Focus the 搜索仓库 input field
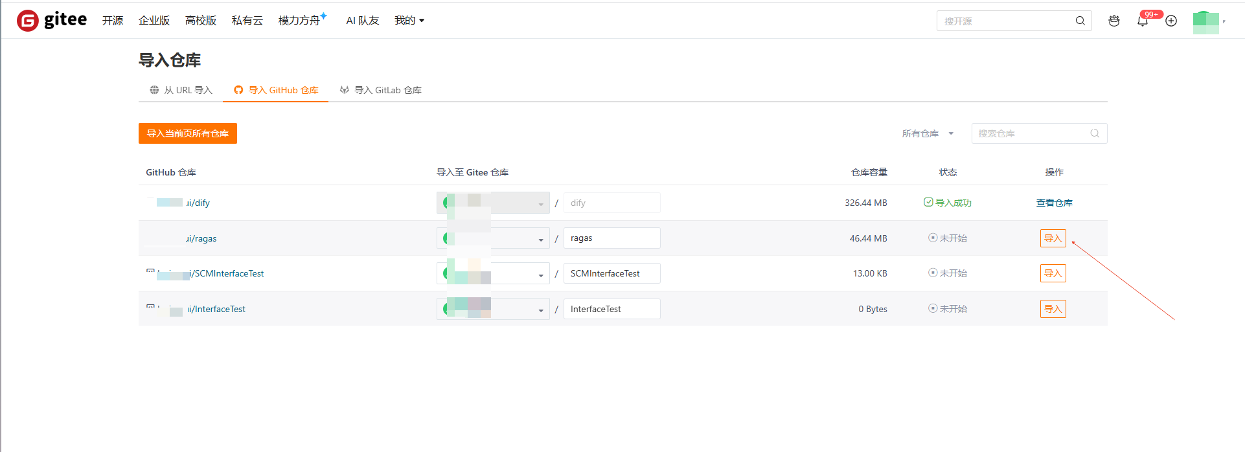The width and height of the screenshot is (1245, 452). tap(1039, 133)
